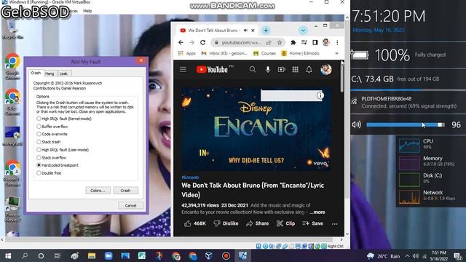The height and width of the screenshot is (262, 466).
Task: Expand hidden bookmarks chevron
Action: click(336, 53)
